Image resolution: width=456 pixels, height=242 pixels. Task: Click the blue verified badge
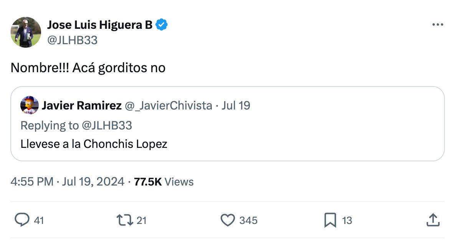click(x=162, y=25)
